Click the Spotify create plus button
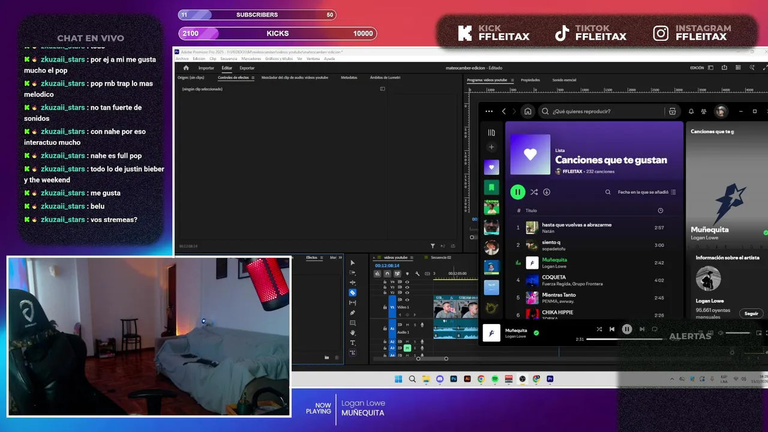 pyautogui.click(x=491, y=147)
